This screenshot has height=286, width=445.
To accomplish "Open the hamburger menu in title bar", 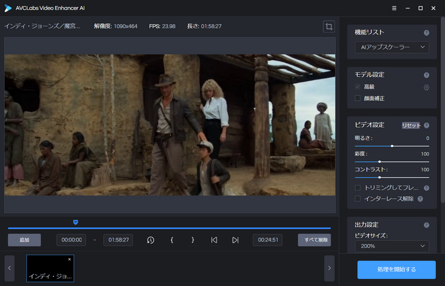I will [x=394, y=8].
